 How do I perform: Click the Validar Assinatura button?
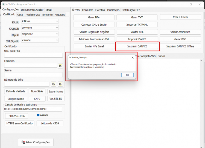tap(180, 32)
